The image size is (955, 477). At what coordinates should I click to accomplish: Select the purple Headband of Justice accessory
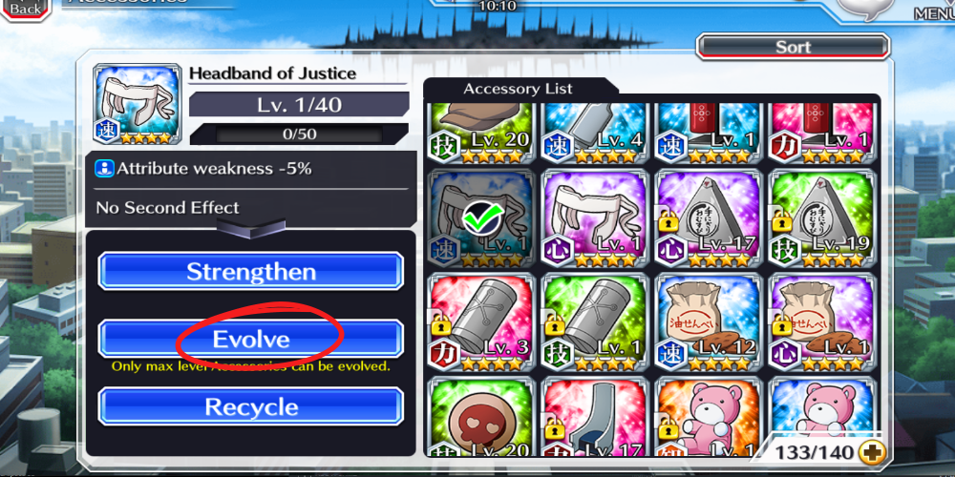tap(595, 218)
